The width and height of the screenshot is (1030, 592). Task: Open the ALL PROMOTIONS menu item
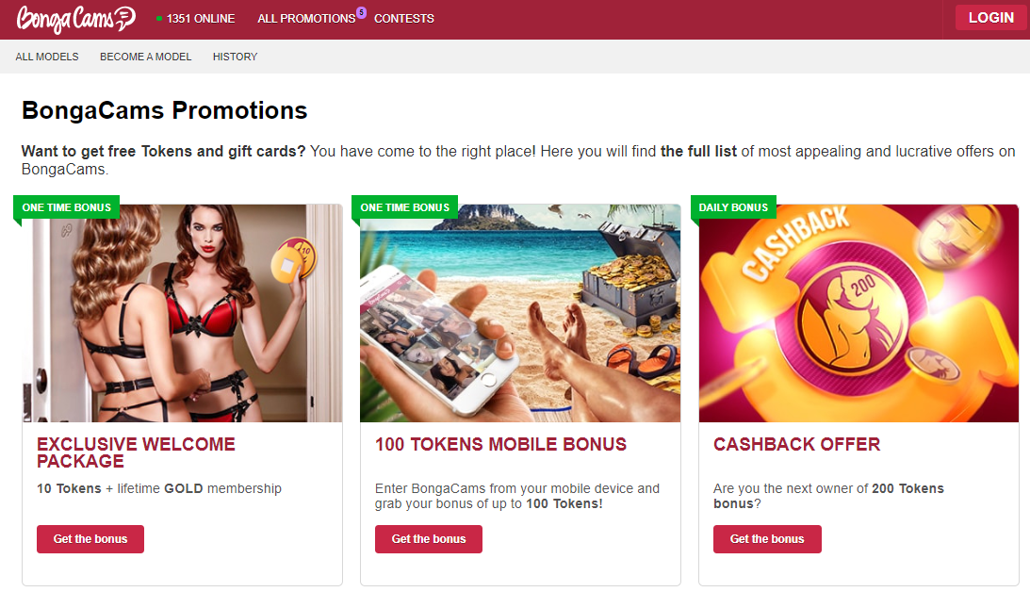tap(306, 19)
